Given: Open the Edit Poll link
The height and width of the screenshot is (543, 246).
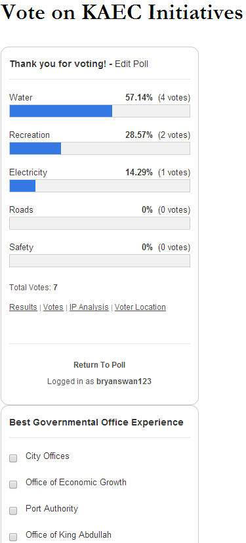Looking at the screenshot, I should pyautogui.click(x=131, y=64).
